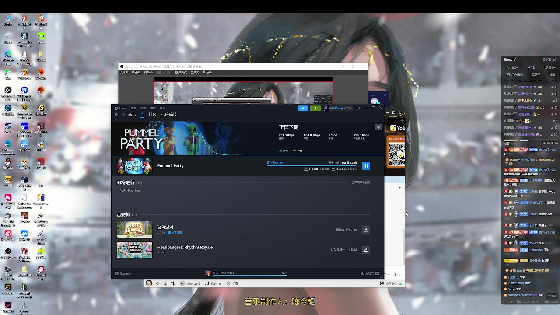Viewport: 560px width, 315px height.
Task: Go forward in Steam navigation
Action: coord(123,115)
